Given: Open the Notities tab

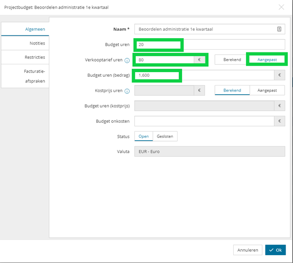Looking at the screenshot, I should (25, 43).
